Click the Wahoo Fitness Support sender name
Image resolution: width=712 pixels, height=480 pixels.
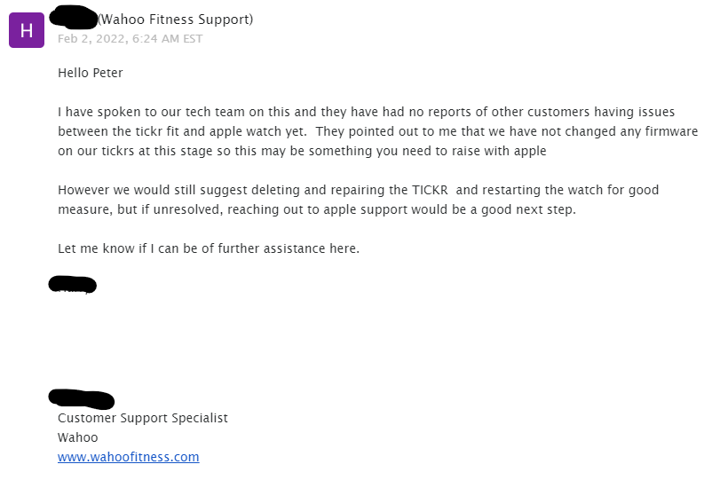176,19
